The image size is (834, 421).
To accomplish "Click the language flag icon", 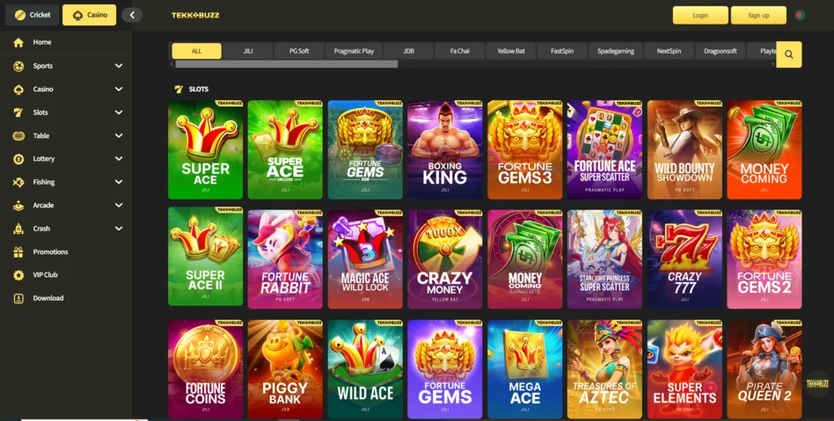I will 800,15.
